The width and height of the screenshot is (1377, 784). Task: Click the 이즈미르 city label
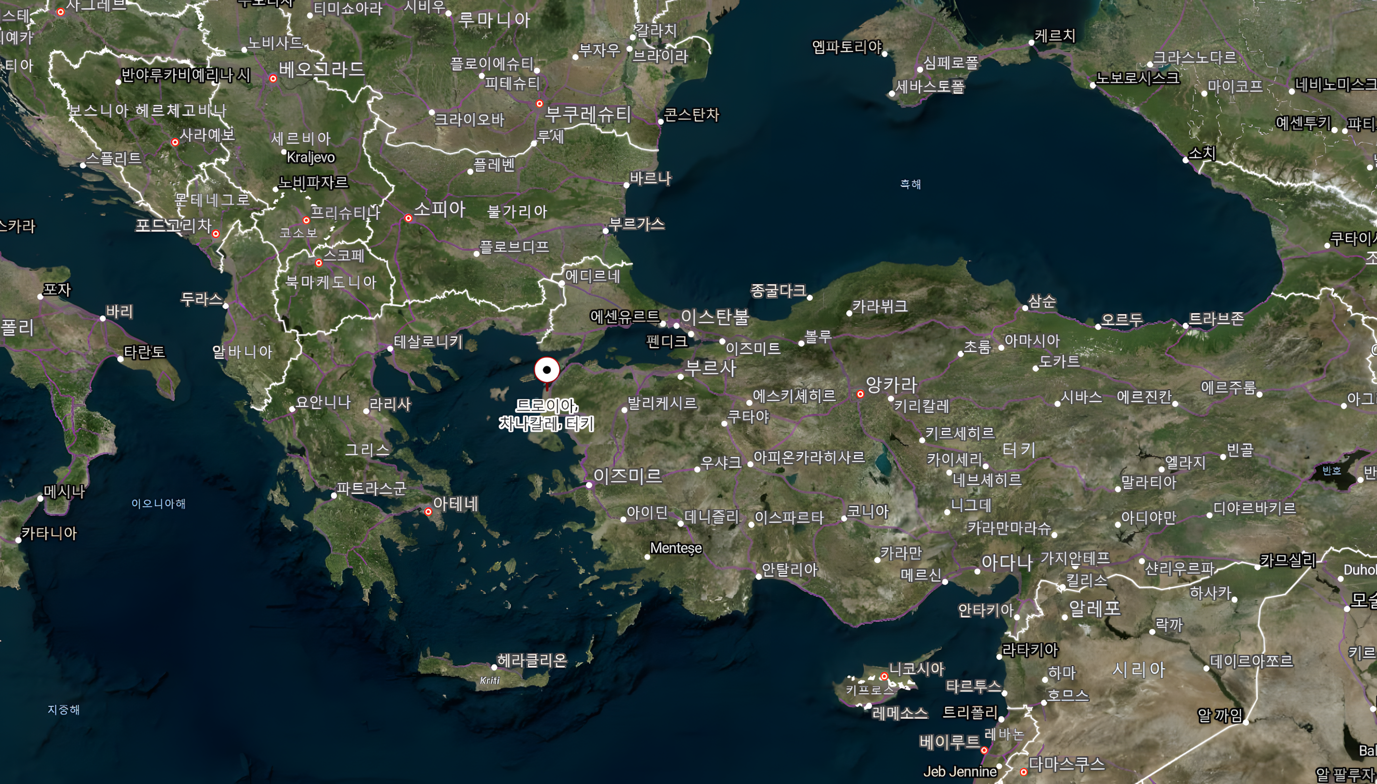coord(627,475)
